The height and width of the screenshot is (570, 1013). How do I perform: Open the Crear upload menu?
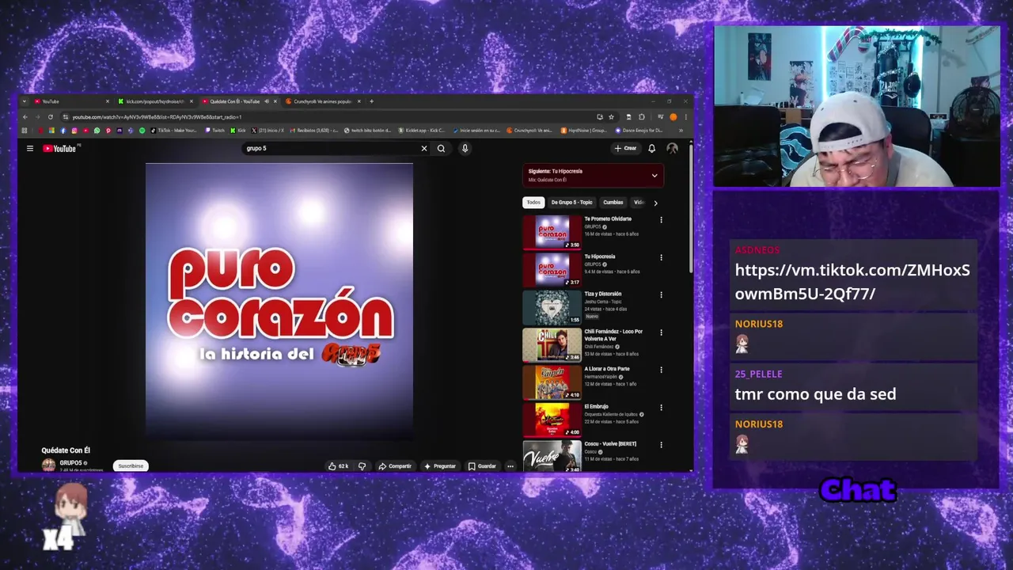click(625, 148)
